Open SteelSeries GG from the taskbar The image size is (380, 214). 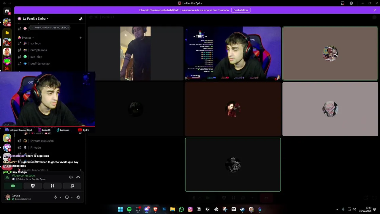[x=216, y=209]
